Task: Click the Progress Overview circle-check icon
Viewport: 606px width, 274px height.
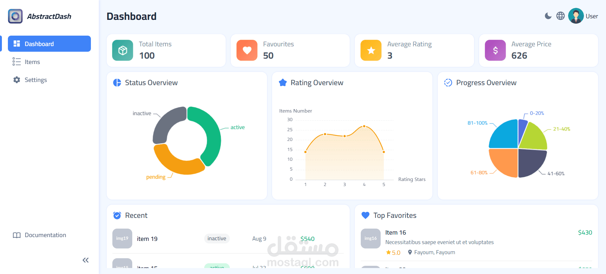Action: click(448, 83)
